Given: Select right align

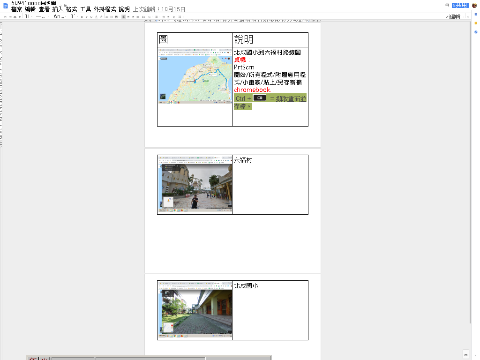Looking at the screenshot, I should click(133, 17).
